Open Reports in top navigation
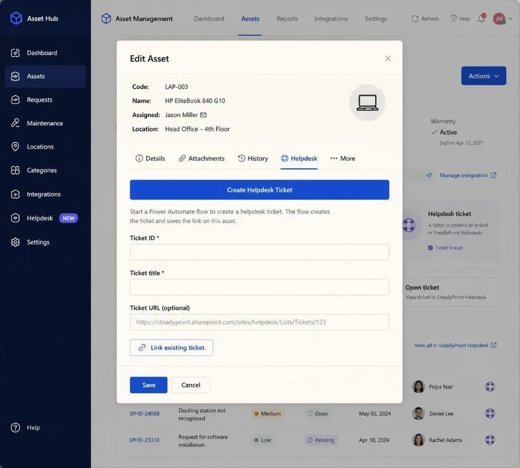Image resolution: width=520 pixels, height=468 pixels. click(x=287, y=19)
